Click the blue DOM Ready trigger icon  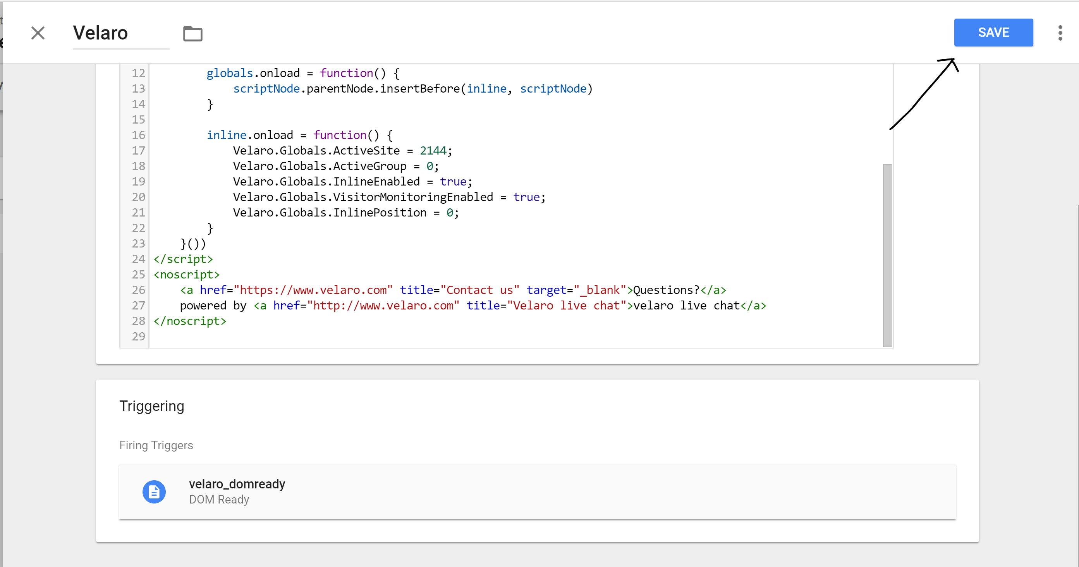[154, 491]
